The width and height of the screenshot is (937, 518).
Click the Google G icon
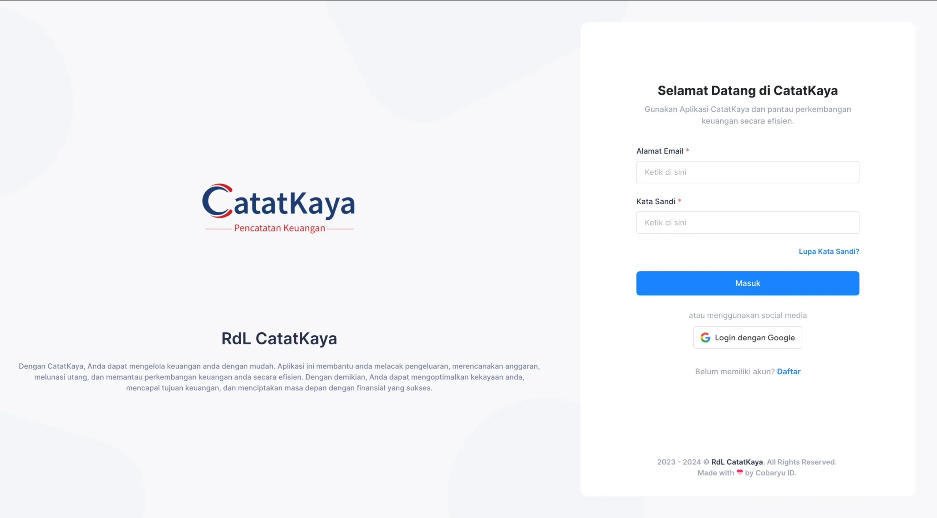705,337
